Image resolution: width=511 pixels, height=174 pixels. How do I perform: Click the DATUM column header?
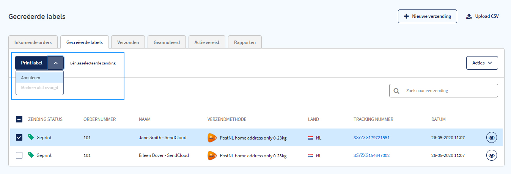439,119
